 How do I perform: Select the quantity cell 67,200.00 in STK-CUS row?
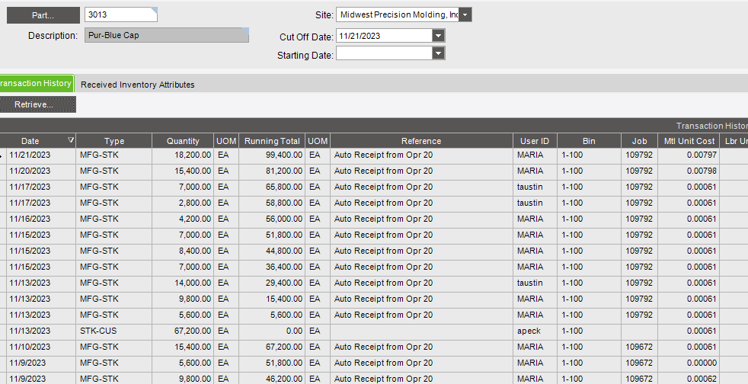point(183,331)
